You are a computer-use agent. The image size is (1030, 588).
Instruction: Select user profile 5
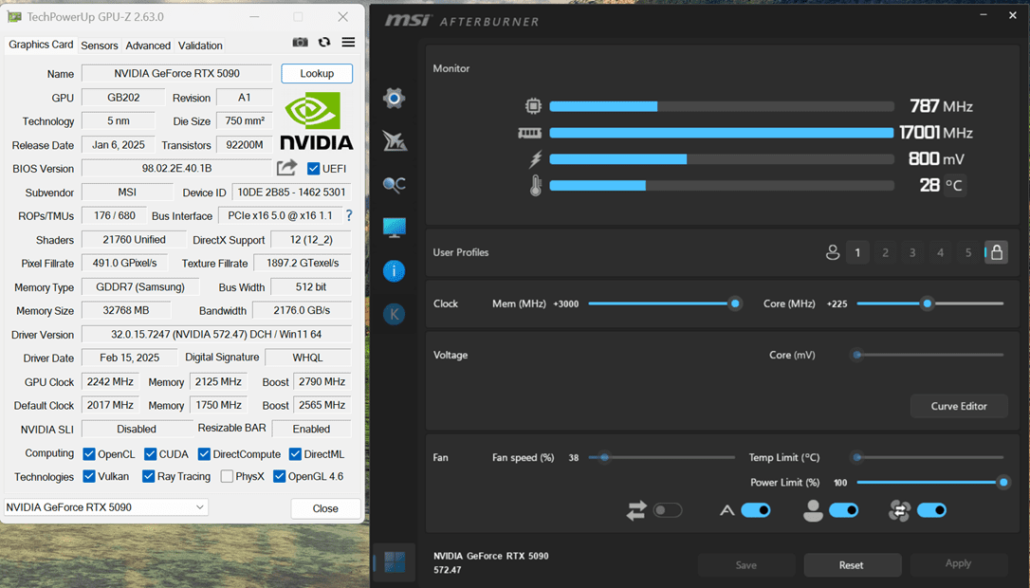[967, 252]
